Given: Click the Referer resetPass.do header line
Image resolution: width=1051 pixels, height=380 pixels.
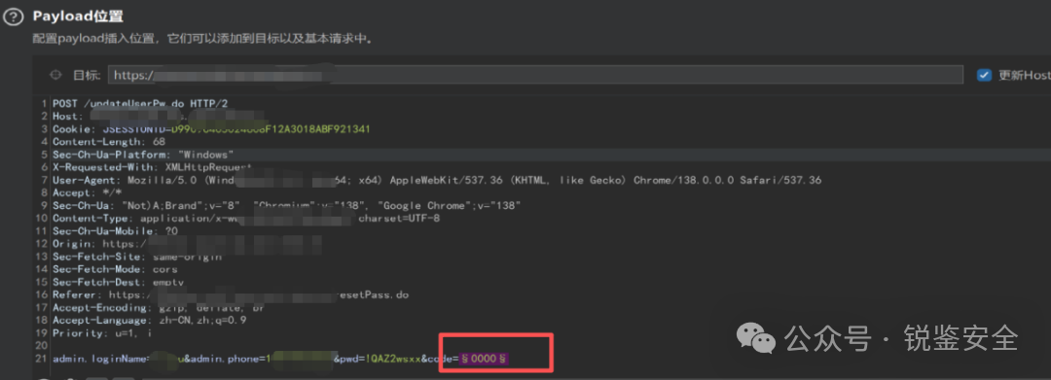Looking at the screenshot, I should point(231,294).
